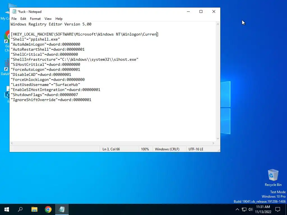The height and width of the screenshot is (215, 287).
Task: Open the clock showing 11:31 AM
Action: pos(263,209)
